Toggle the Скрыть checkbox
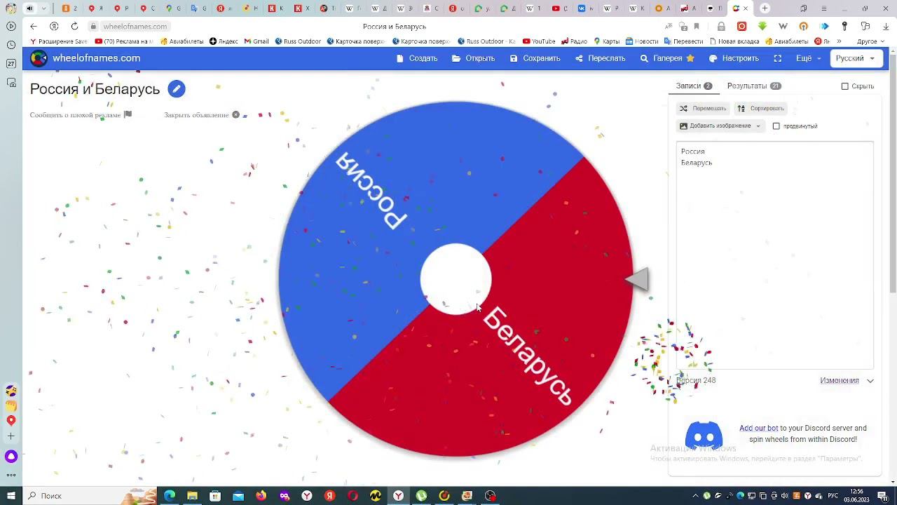Image resolution: width=897 pixels, height=505 pixels. (x=845, y=86)
